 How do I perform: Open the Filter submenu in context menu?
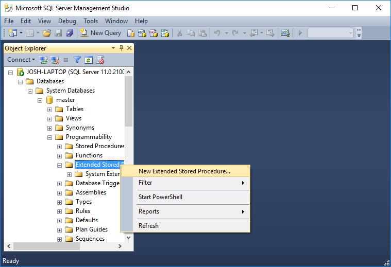tap(185, 183)
